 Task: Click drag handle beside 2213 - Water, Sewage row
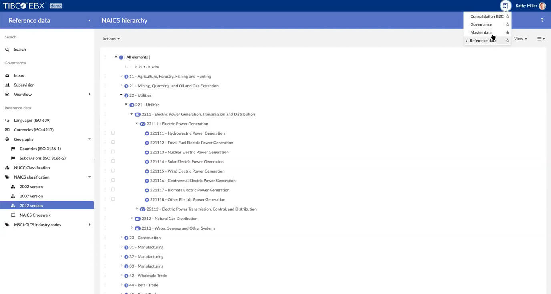(105, 228)
